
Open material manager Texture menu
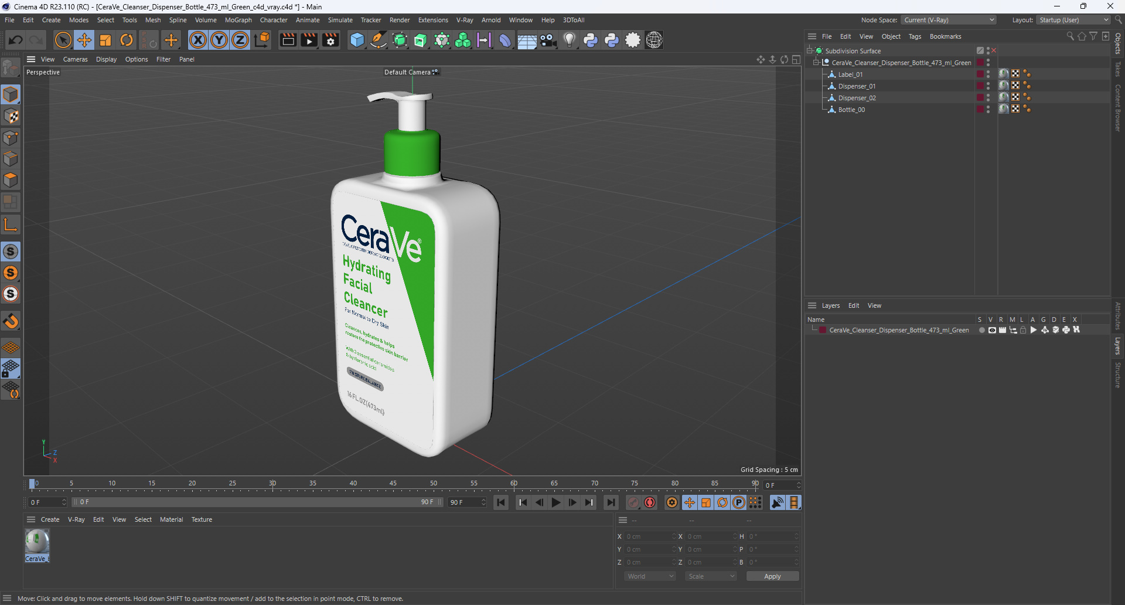(x=202, y=519)
